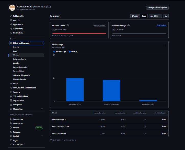Toggle the Included usage legend item
This screenshot has height=150, width=185.
(60, 52)
